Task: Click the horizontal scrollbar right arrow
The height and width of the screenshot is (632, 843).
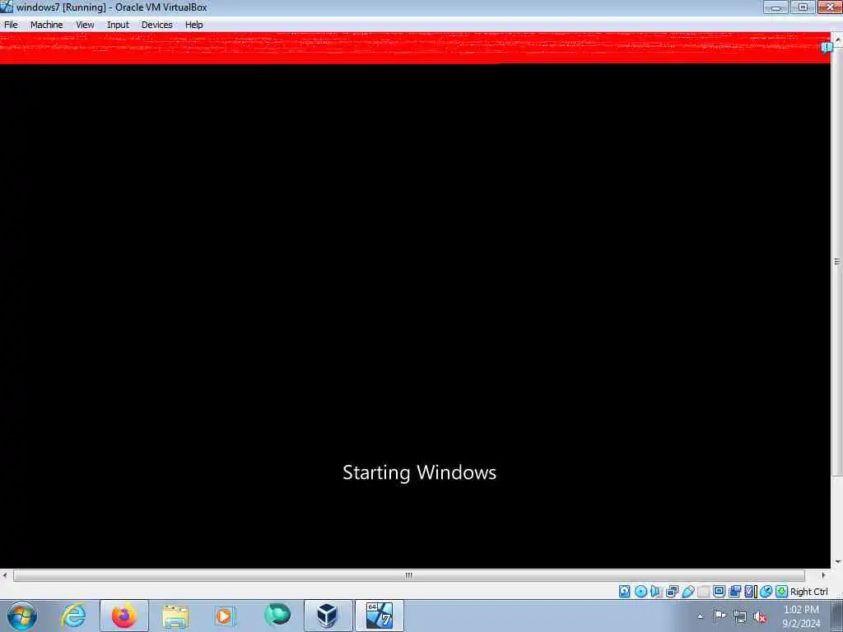Action: click(x=823, y=575)
